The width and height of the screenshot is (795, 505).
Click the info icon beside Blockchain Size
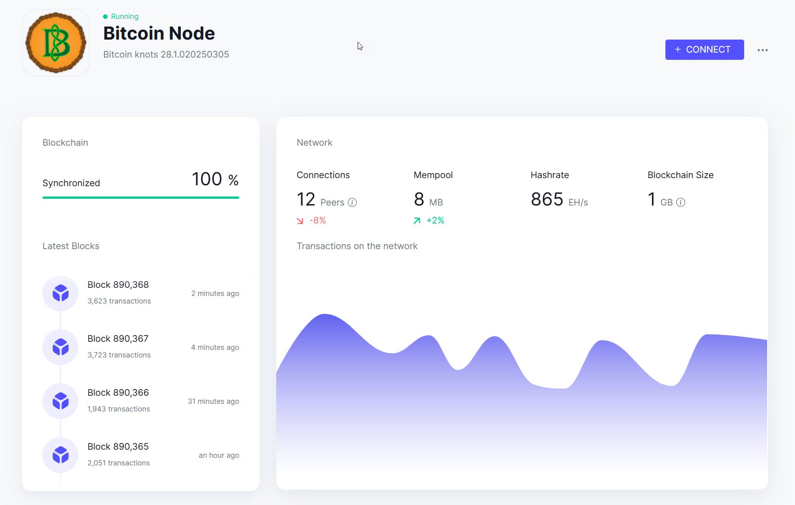pos(680,202)
